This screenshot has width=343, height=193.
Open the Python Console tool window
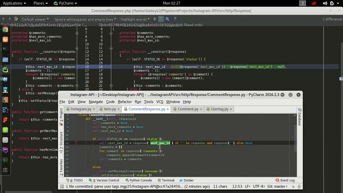pyautogui.click(x=138, y=180)
